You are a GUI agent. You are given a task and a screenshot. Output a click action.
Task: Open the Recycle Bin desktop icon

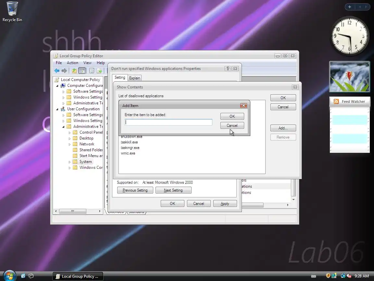point(12,11)
